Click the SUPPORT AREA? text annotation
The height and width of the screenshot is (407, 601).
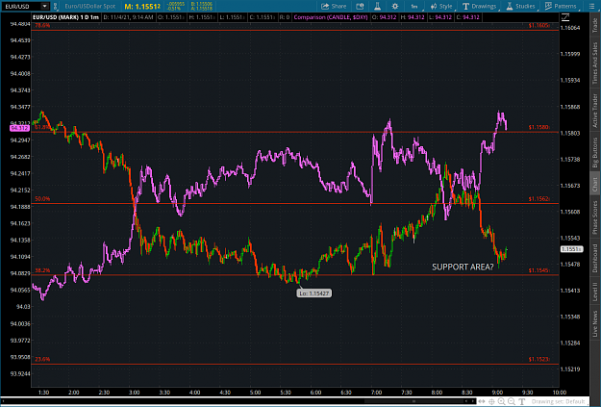pyautogui.click(x=463, y=267)
